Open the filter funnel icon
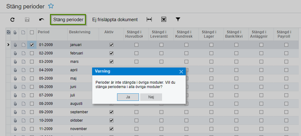This screenshot has width=301, height=136. click(178, 20)
